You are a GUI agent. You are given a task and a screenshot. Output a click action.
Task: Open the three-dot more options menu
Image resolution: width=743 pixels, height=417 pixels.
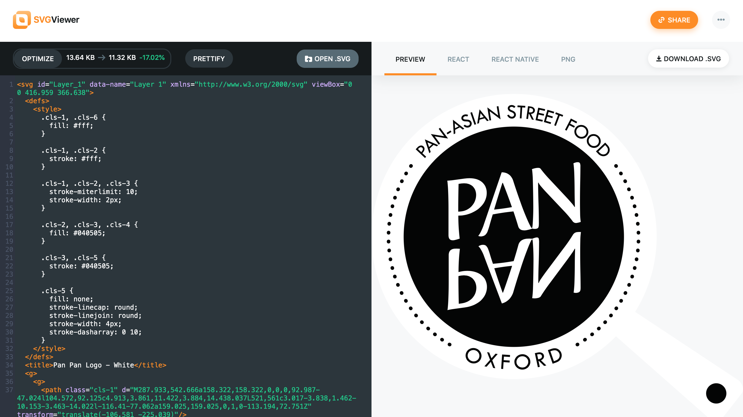(x=721, y=20)
